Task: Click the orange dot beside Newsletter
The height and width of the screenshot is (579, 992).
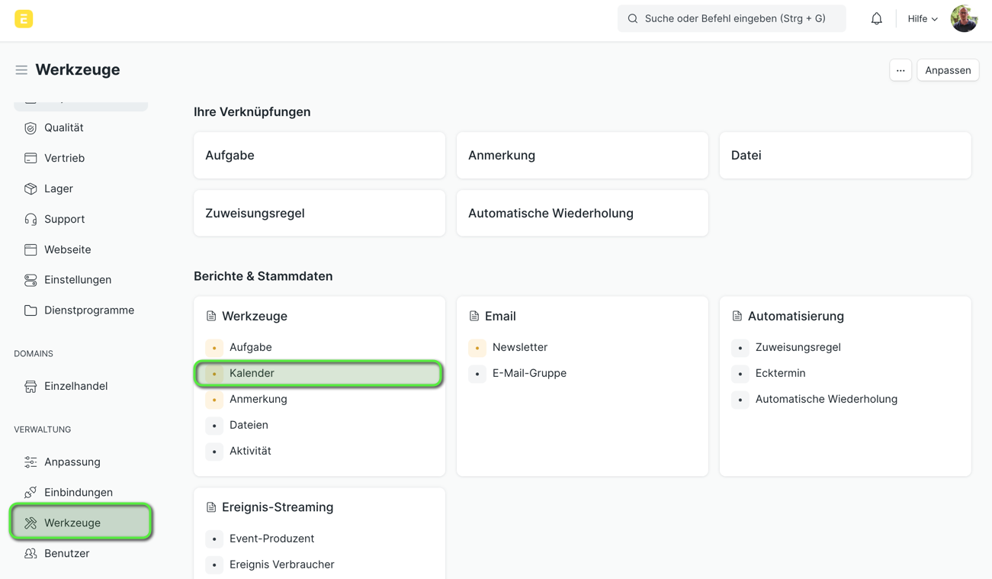Action: [x=477, y=348]
